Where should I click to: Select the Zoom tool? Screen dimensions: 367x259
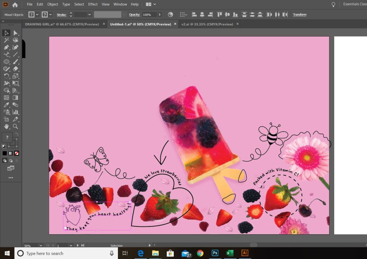[x=15, y=126]
